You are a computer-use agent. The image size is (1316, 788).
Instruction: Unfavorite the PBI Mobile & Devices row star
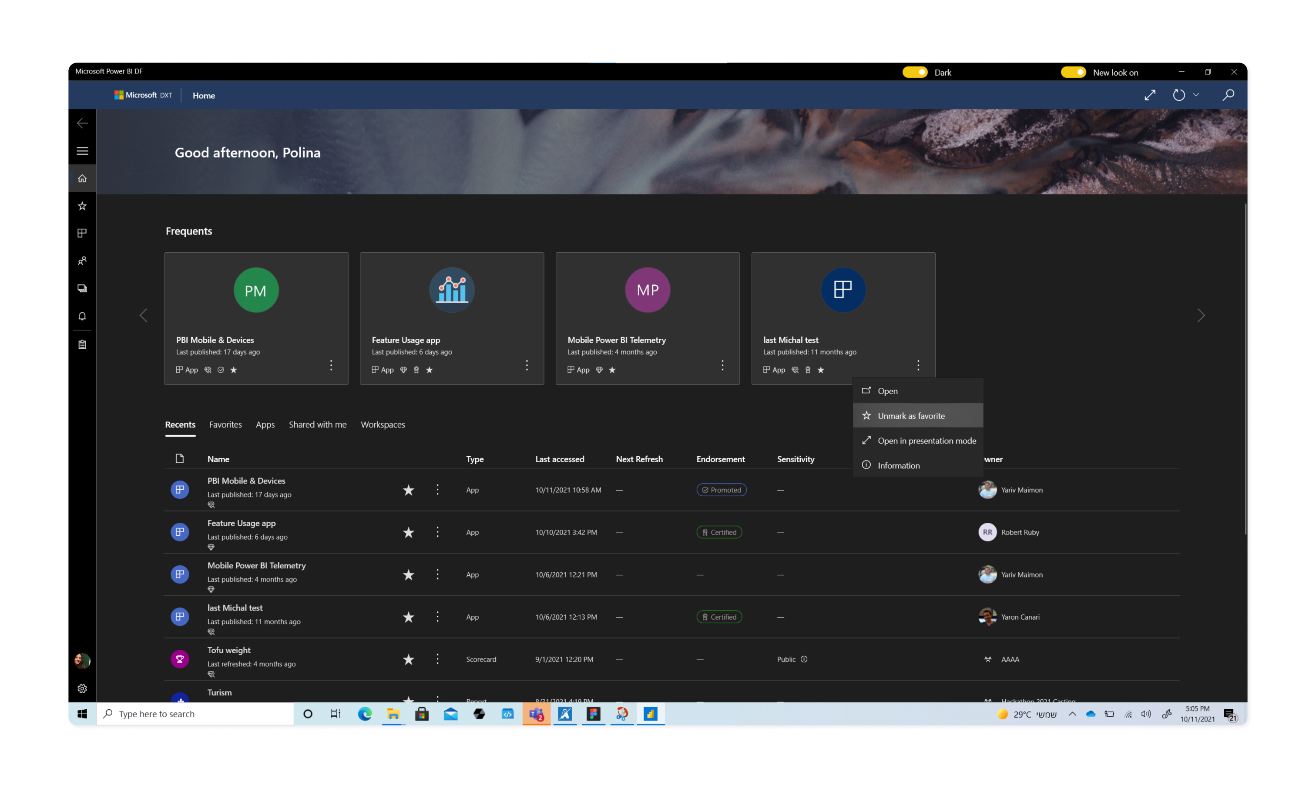(x=408, y=490)
